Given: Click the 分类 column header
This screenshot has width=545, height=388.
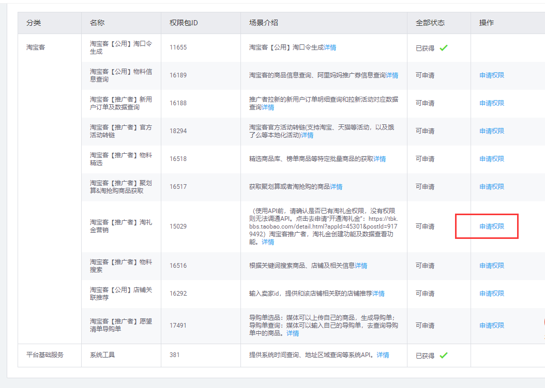Looking at the screenshot, I should click(34, 23).
